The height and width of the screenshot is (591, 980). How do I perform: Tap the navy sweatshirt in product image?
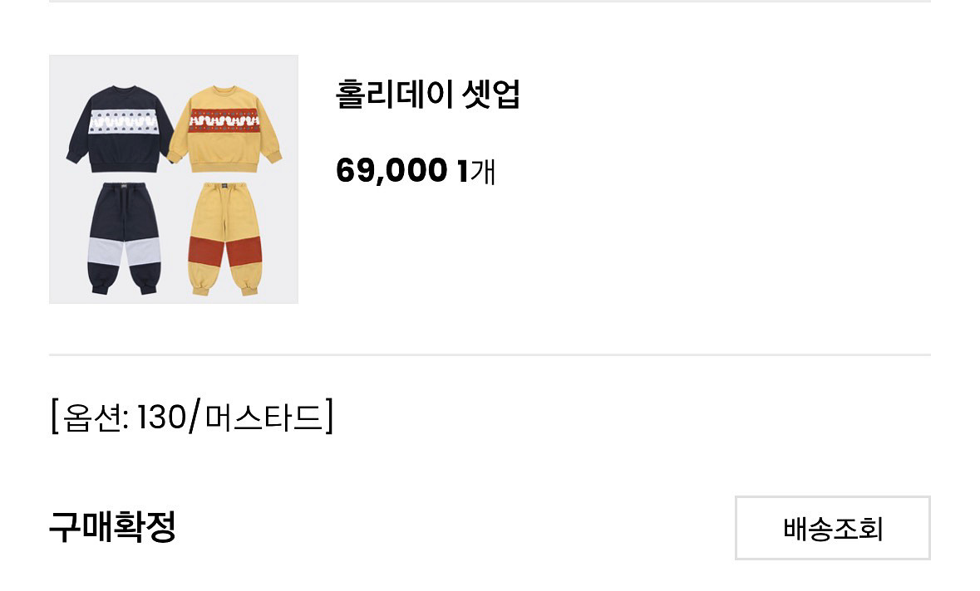[120, 129]
